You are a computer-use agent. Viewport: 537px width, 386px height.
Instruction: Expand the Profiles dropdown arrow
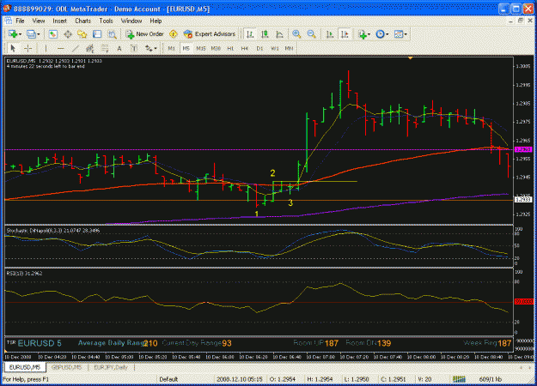(x=39, y=34)
